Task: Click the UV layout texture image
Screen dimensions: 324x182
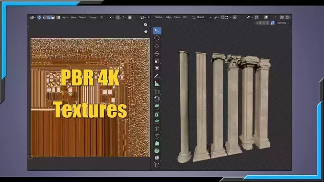Action: point(90,98)
